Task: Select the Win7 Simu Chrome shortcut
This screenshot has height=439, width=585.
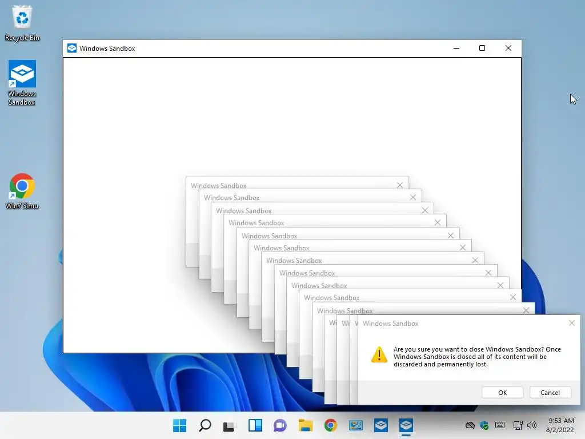Action: (22, 191)
